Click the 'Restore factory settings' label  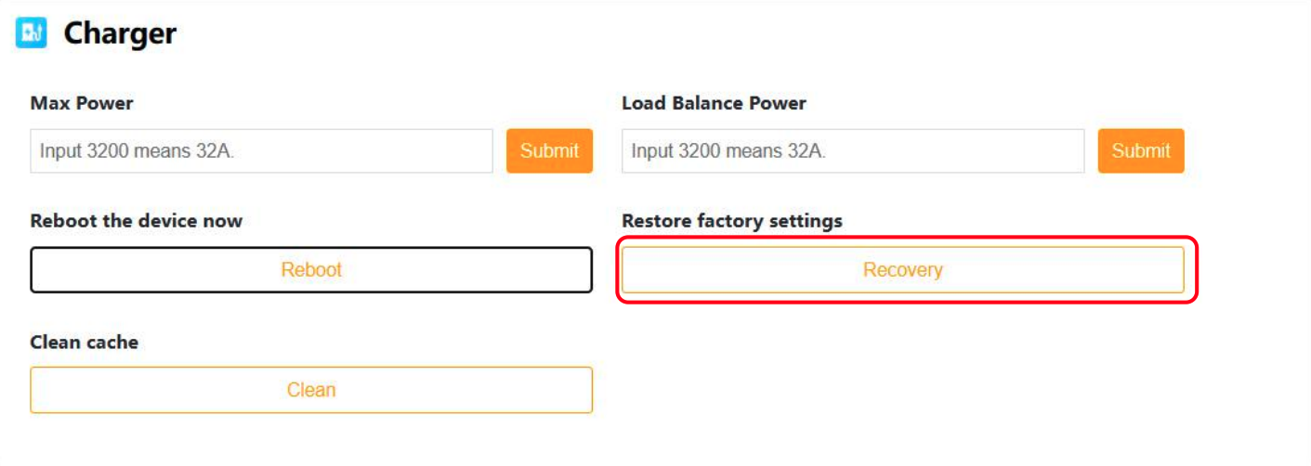tap(731, 221)
